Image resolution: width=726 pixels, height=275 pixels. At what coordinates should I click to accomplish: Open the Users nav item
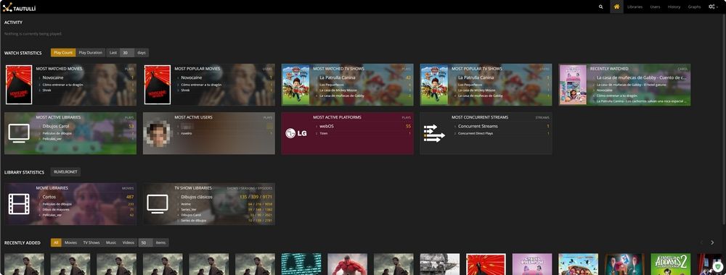coord(655,7)
